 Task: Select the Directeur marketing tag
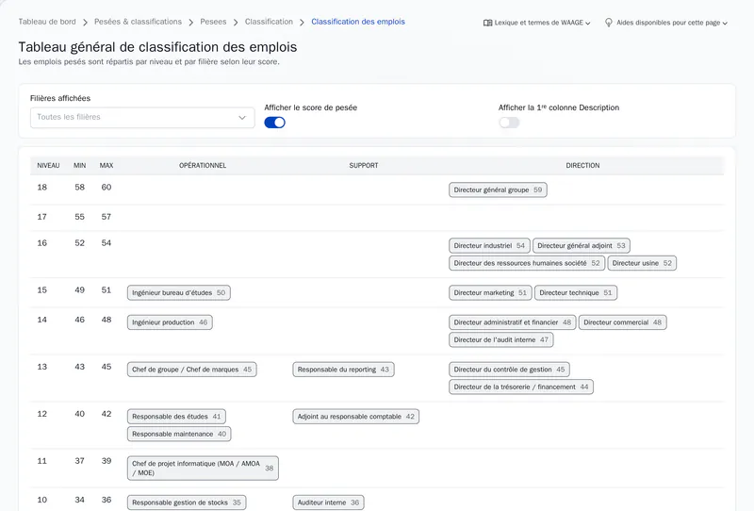[490, 293]
